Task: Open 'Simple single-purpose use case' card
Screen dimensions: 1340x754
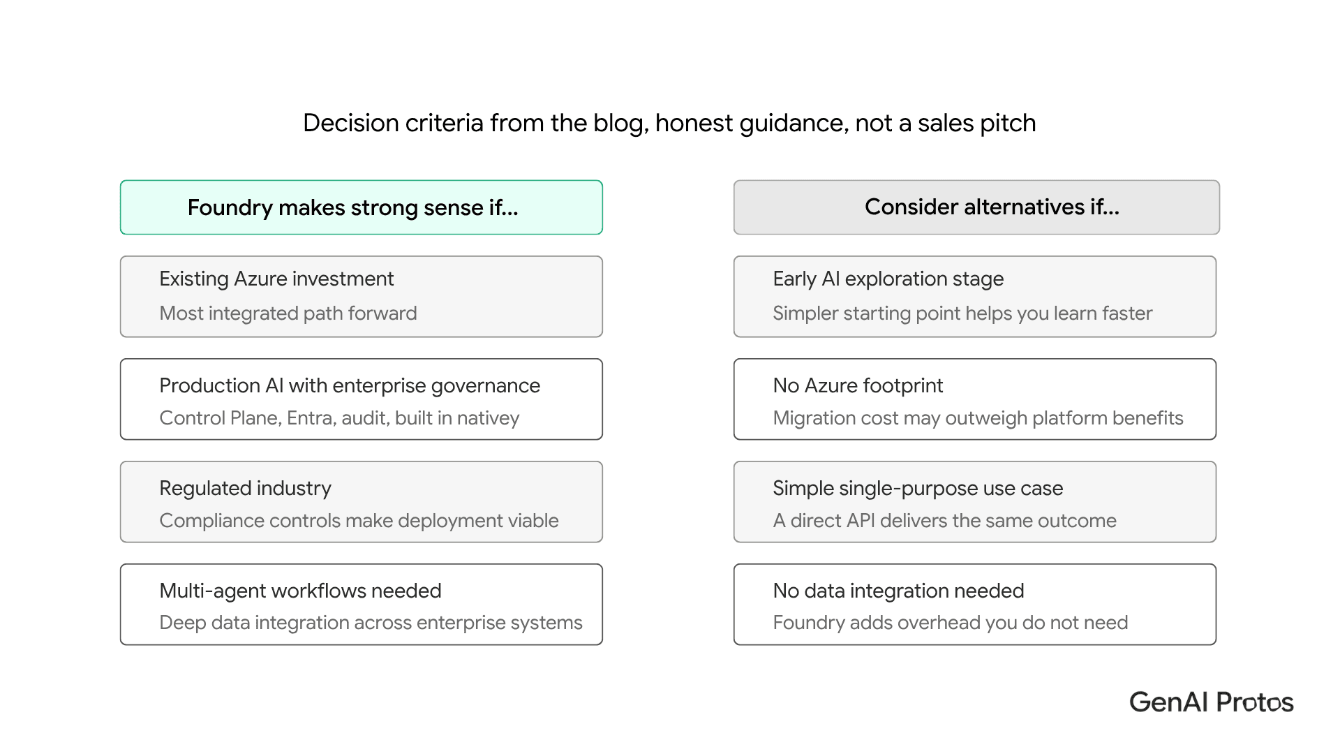Action: (975, 502)
